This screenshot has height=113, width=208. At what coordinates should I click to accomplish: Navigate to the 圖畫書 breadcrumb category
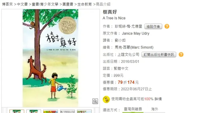[x=68, y=4]
